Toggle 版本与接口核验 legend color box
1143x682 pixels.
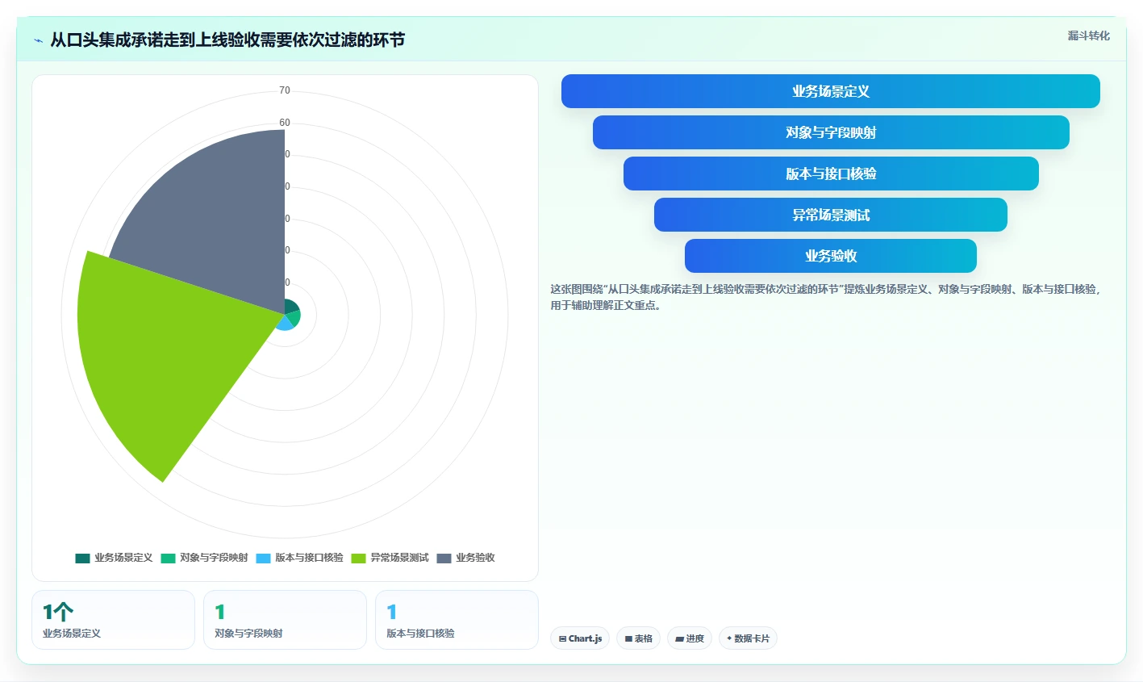(263, 559)
